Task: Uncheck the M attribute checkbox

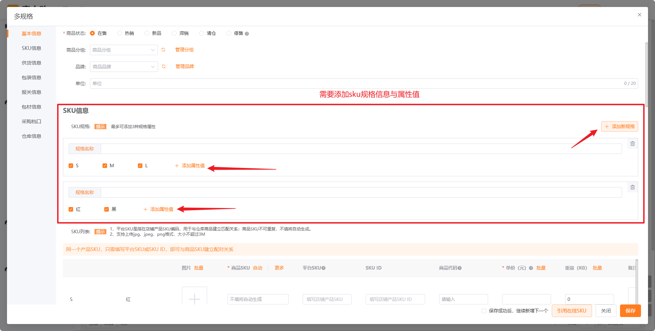Action: (x=105, y=166)
